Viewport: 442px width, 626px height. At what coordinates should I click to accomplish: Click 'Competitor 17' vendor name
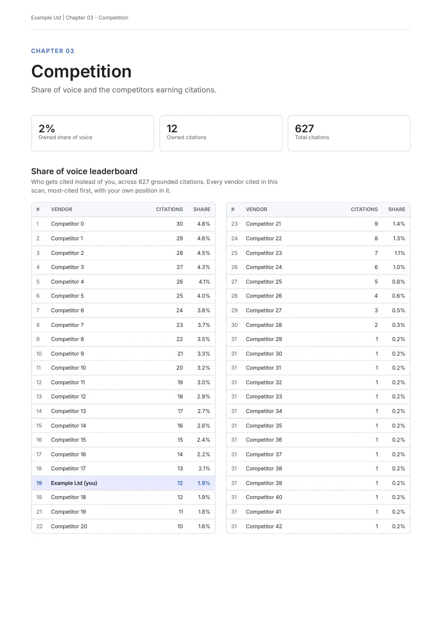[x=68, y=468]
